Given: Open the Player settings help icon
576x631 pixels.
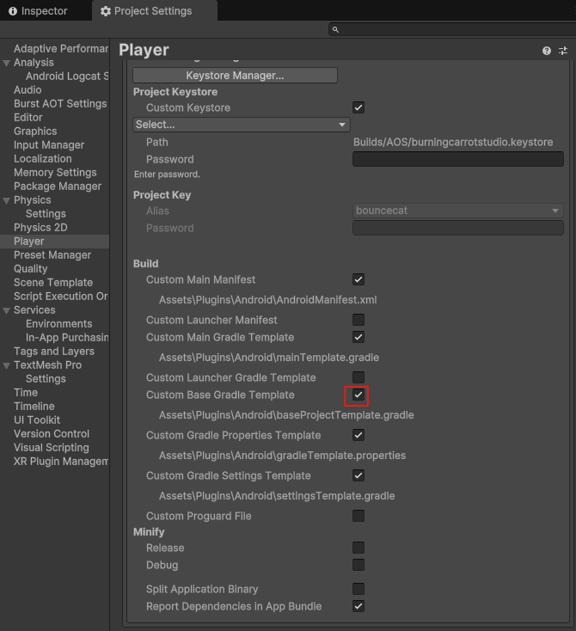Looking at the screenshot, I should coord(546,51).
